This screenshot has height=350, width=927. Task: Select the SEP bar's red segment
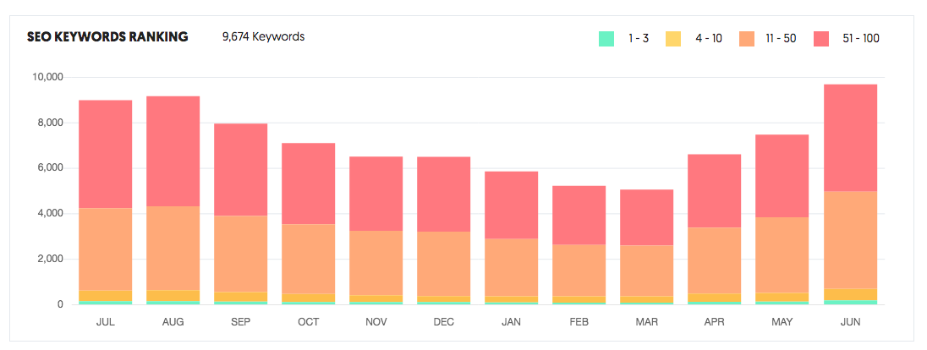(240, 170)
